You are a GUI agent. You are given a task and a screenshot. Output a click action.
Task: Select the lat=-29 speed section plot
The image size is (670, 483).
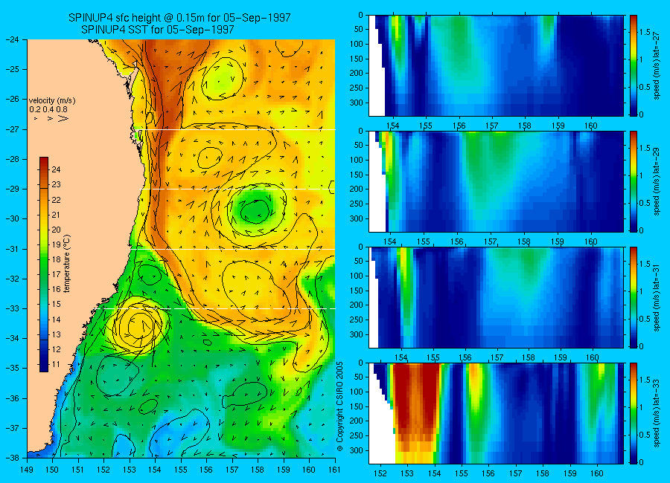[x=496, y=181]
